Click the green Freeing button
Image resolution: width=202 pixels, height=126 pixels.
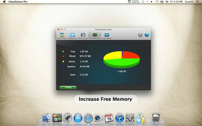click(x=68, y=87)
